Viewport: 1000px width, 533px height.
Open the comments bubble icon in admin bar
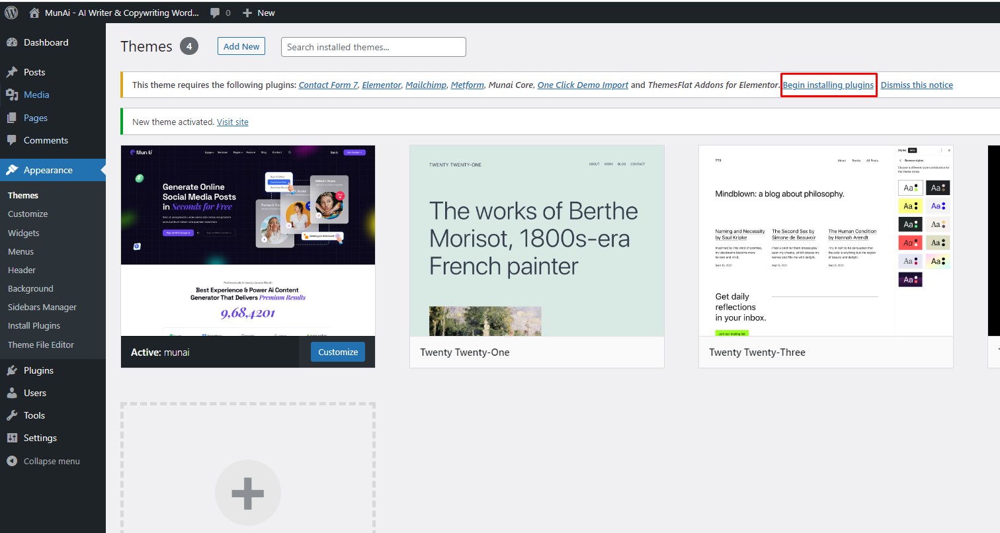click(215, 13)
